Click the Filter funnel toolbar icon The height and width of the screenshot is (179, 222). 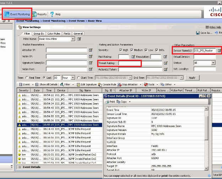coord(62,84)
